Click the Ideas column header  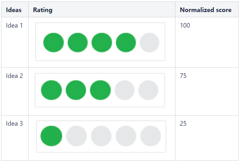pos(14,10)
